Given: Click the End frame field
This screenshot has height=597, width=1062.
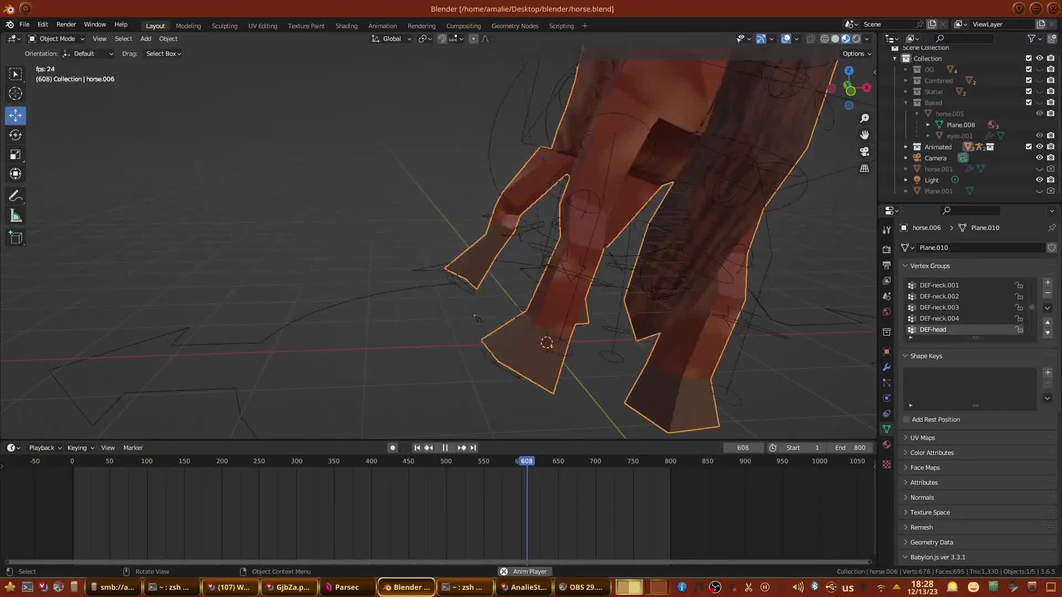Looking at the screenshot, I should pos(851,448).
